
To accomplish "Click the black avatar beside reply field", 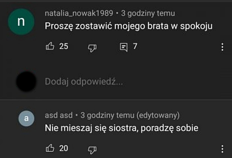I will click(26, 82).
